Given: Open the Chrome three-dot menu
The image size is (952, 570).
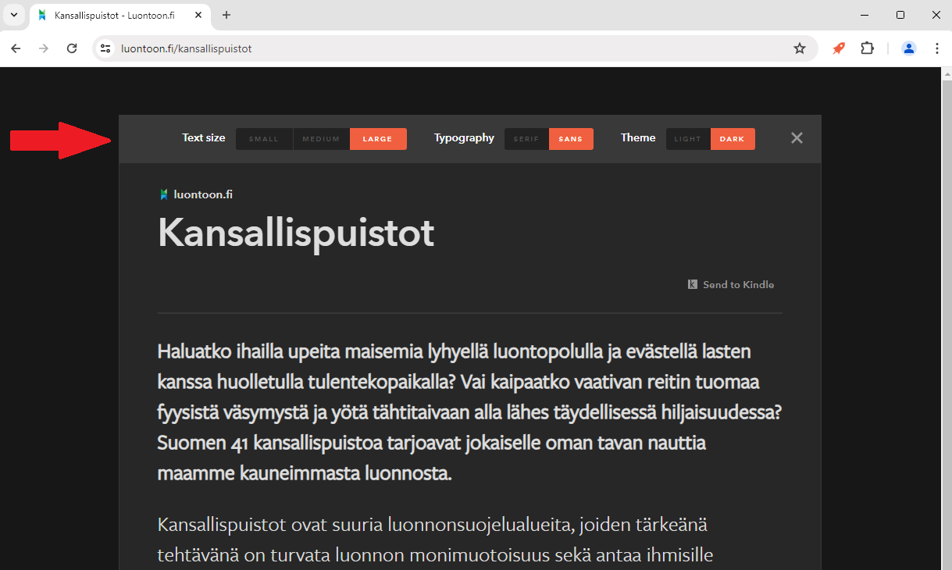Looking at the screenshot, I should pyautogui.click(x=937, y=48).
